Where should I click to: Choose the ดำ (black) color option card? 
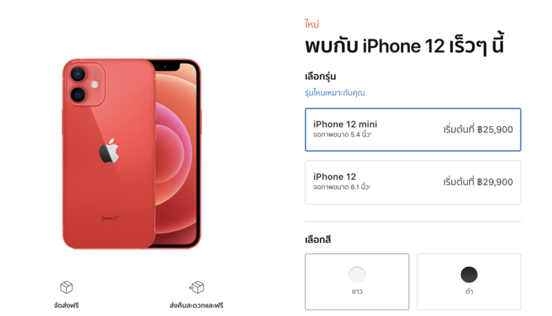pos(469,282)
